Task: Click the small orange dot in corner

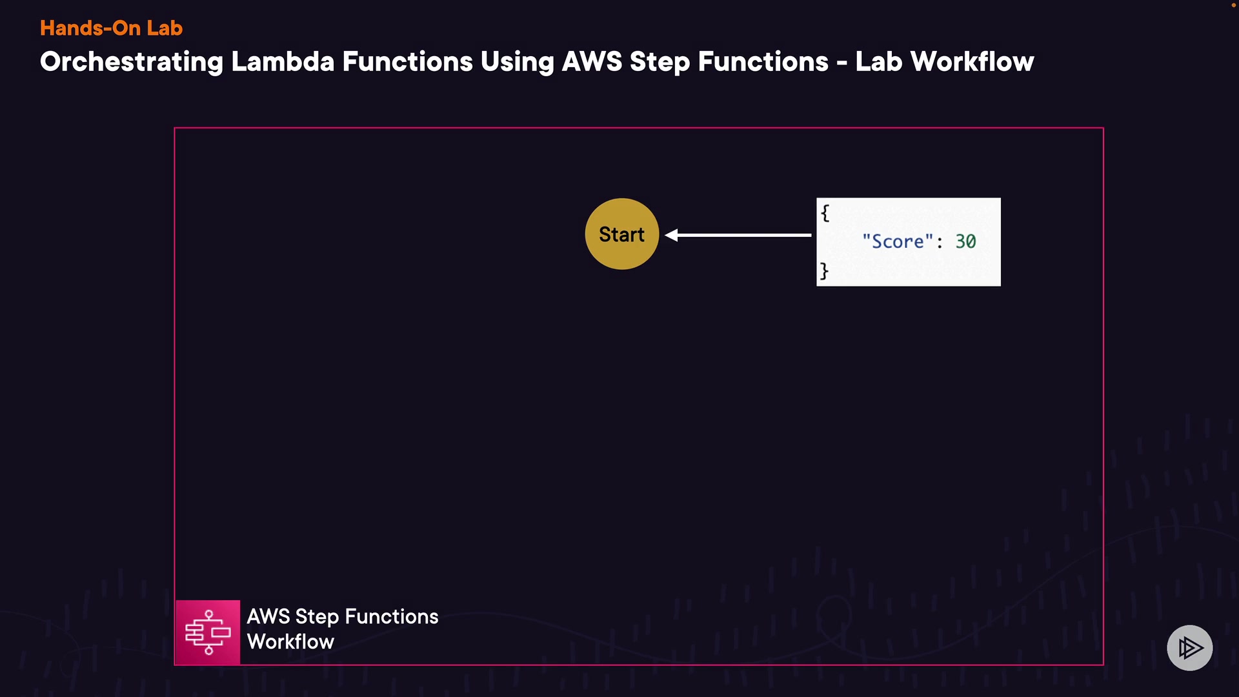Action: [1233, 5]
